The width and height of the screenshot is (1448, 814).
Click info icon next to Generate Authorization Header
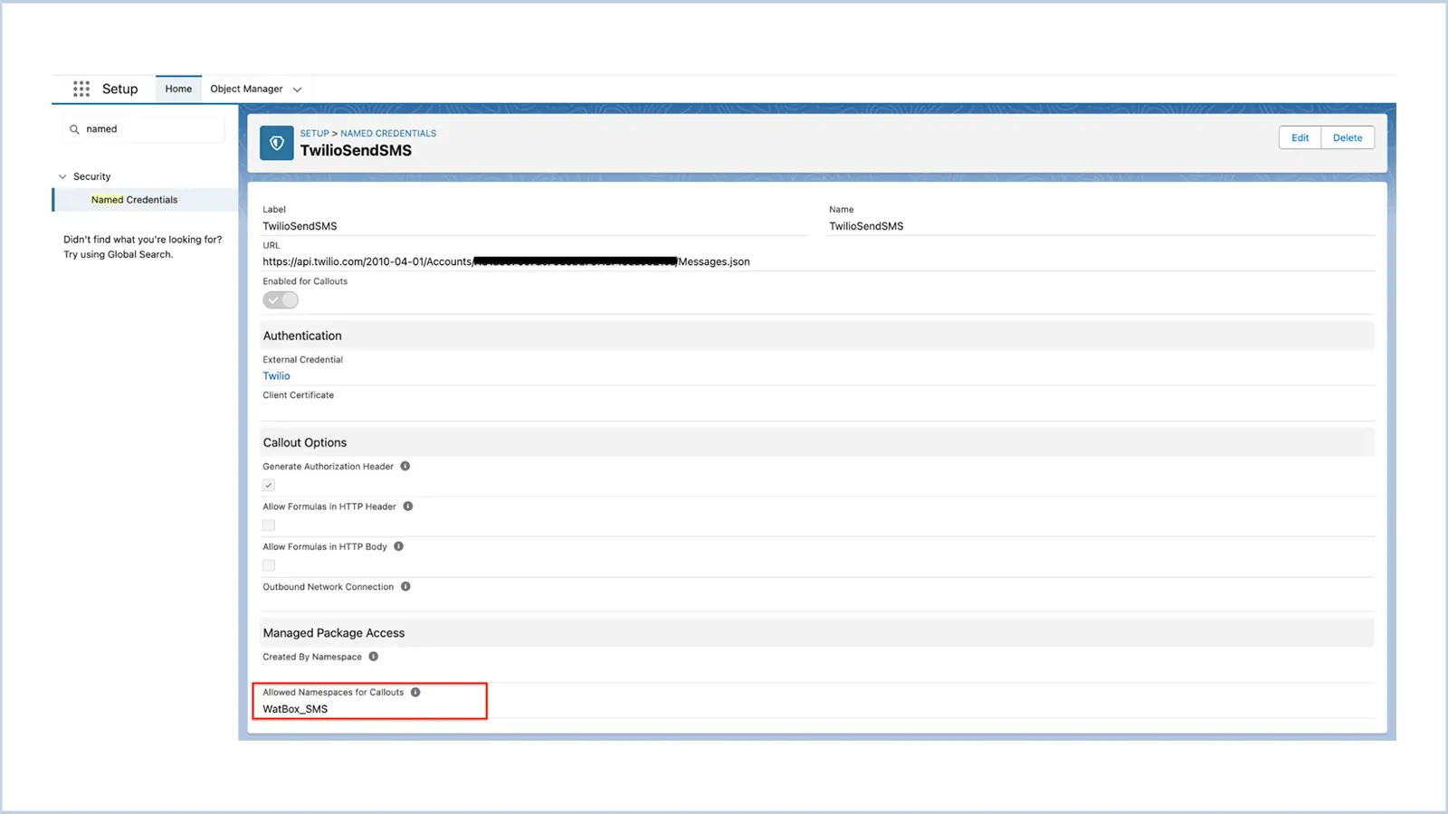pos(405,467)
